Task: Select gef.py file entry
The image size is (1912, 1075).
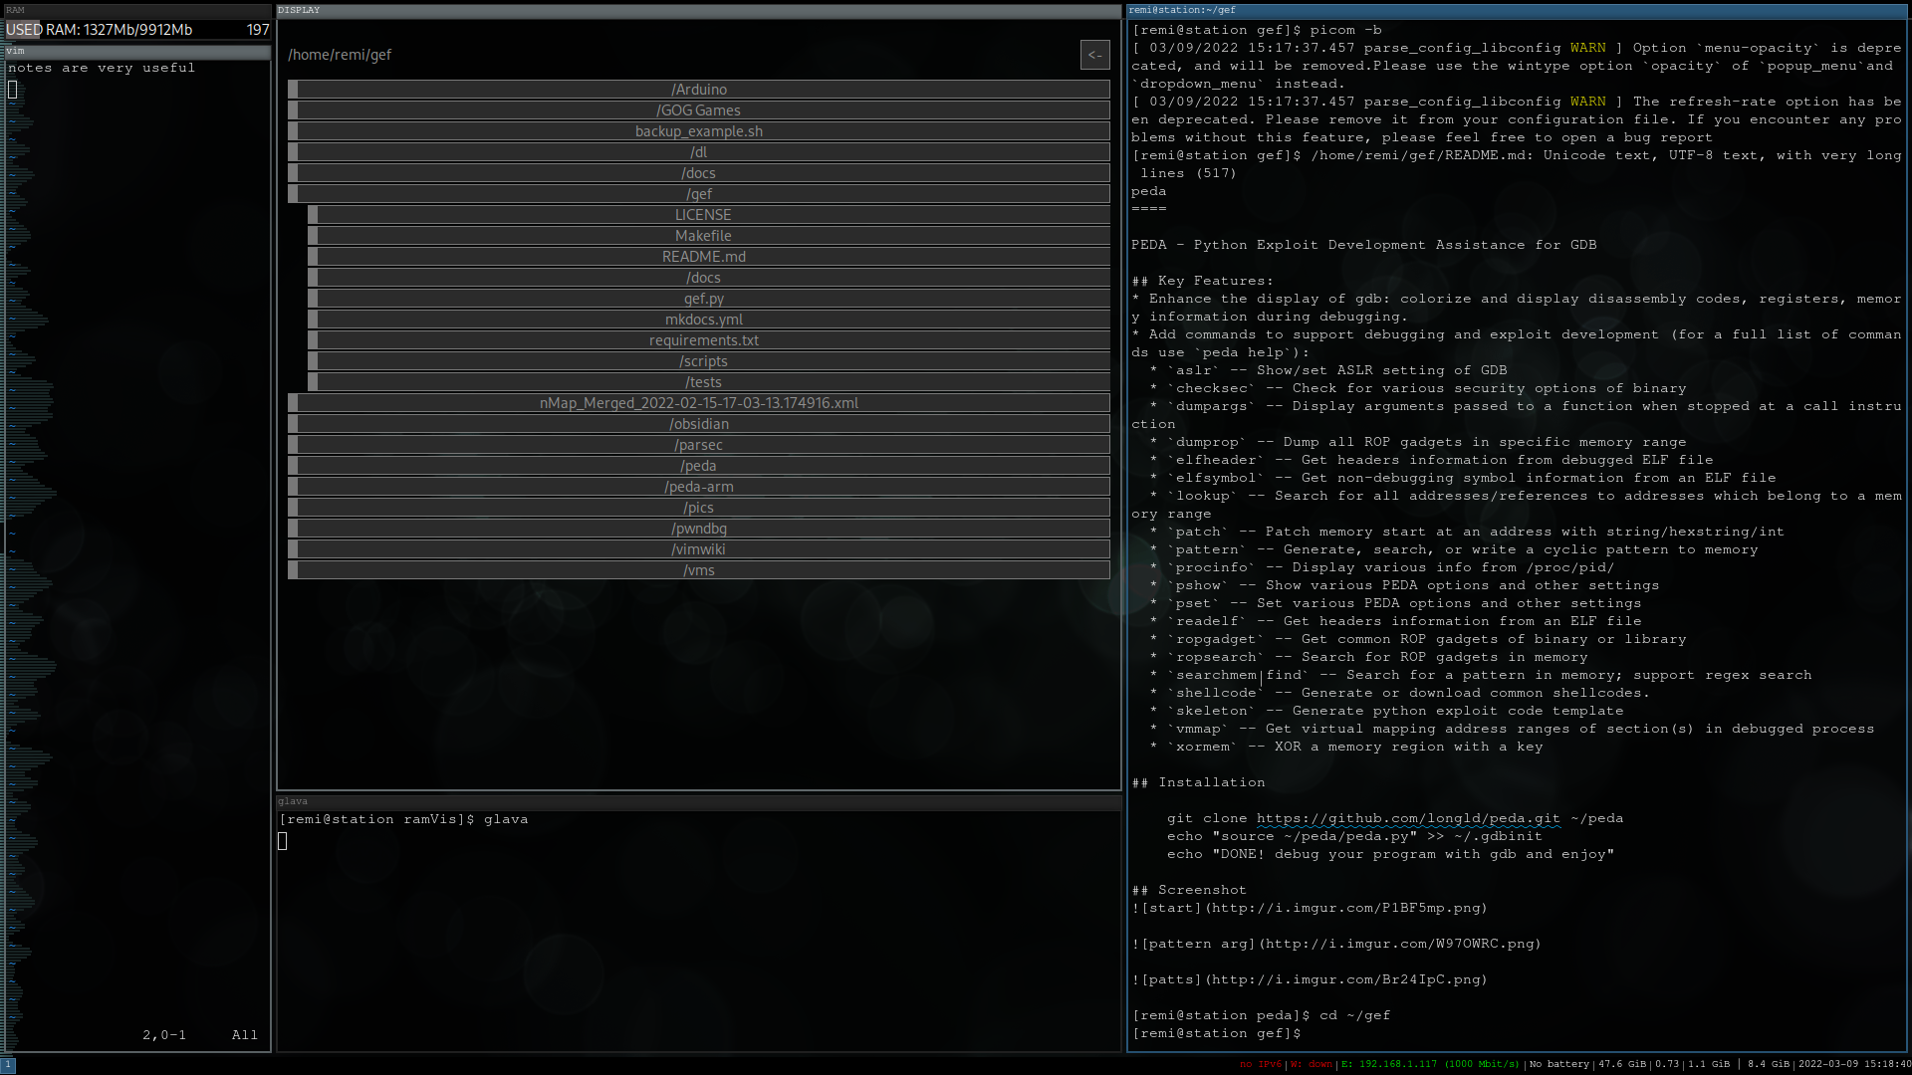Action: (703, 299)
